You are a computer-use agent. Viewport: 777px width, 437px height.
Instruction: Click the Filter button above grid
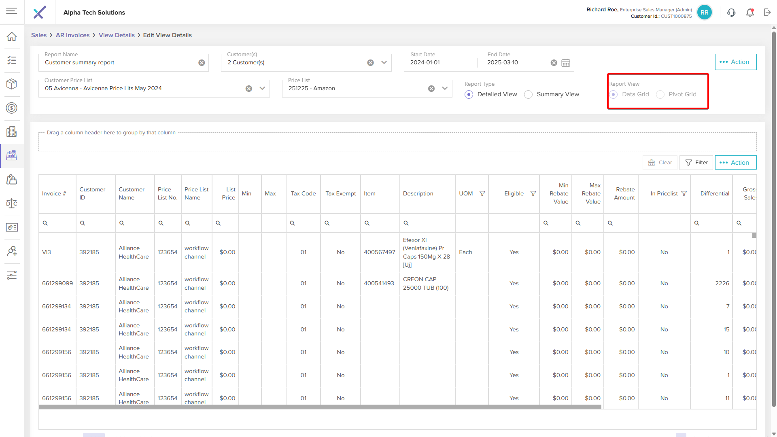(x=696, y=163)
